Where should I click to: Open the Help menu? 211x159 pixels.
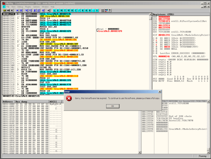coord(52,7)
